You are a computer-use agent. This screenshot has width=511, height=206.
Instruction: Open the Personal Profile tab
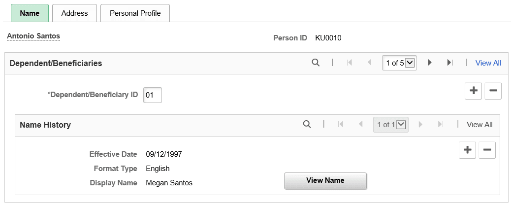point(135,13)
